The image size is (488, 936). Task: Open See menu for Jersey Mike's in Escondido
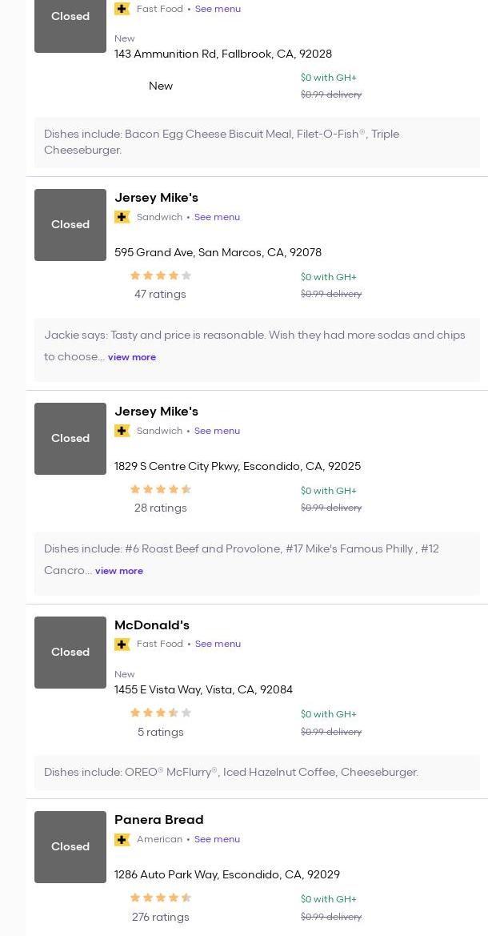coord(217,431)
